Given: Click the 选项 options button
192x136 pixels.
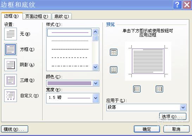Looking at the screenshot, I should (173, 116).
